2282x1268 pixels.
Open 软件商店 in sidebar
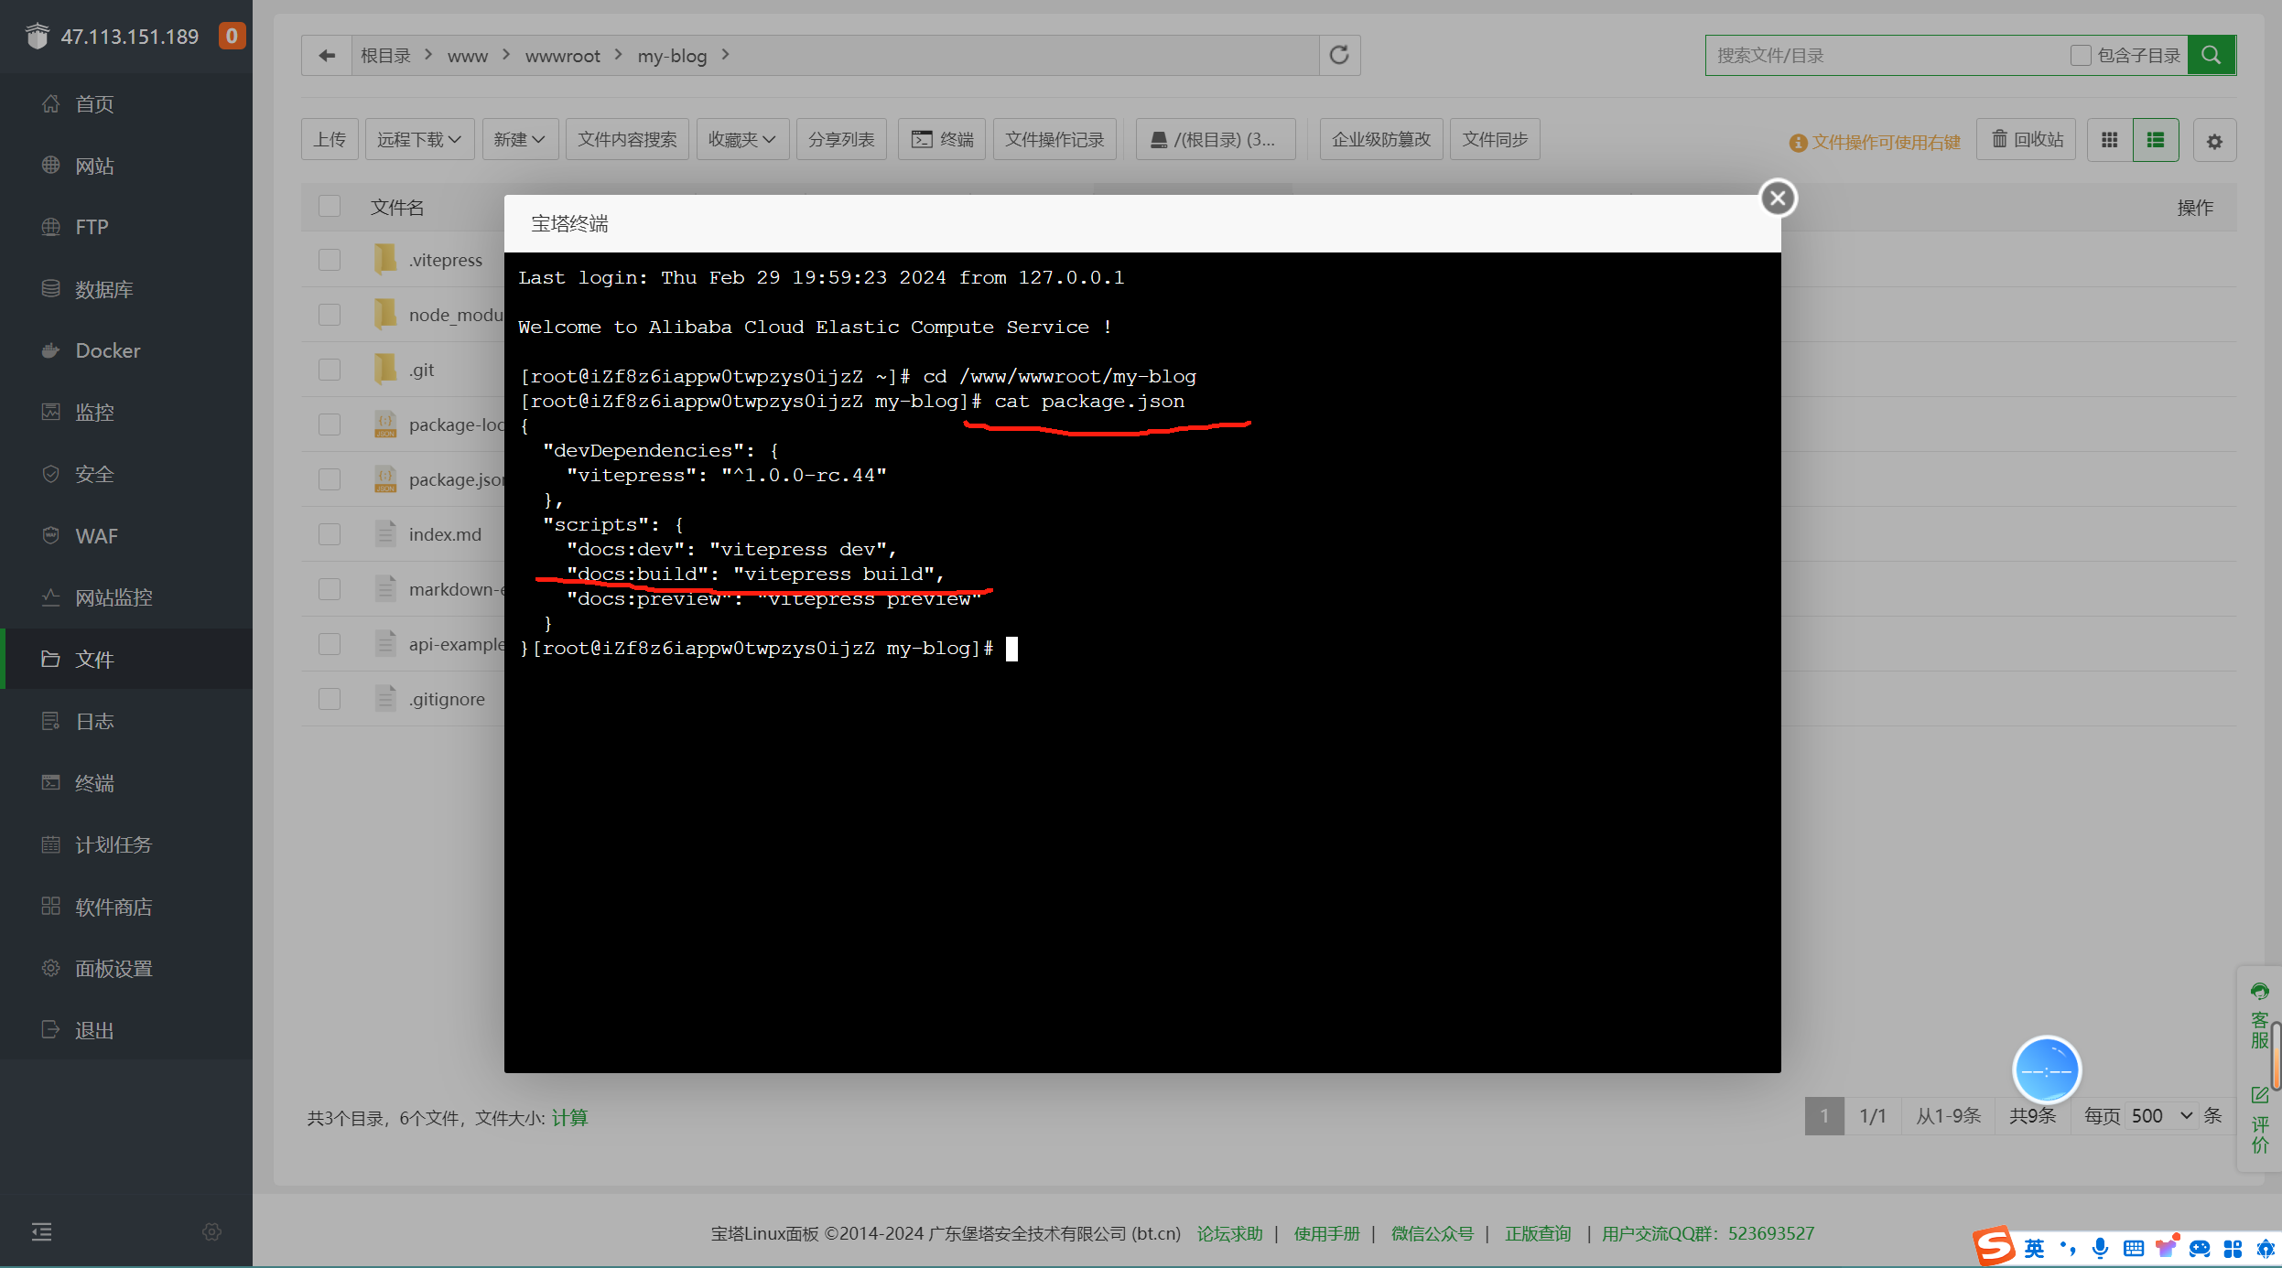tap(126, 907)
